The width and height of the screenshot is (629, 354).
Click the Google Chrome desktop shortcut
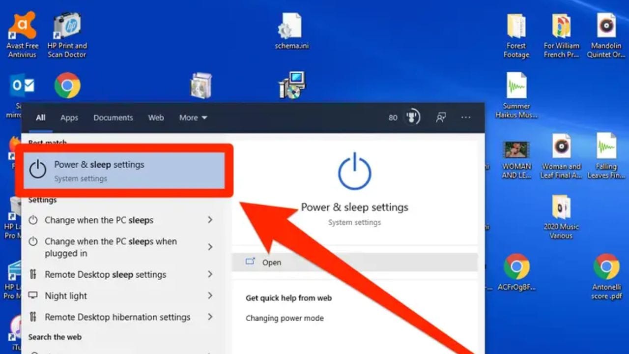[x=67, y=86]
